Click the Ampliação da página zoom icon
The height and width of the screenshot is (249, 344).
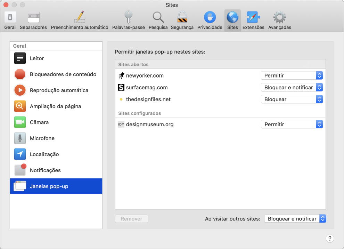20,106
